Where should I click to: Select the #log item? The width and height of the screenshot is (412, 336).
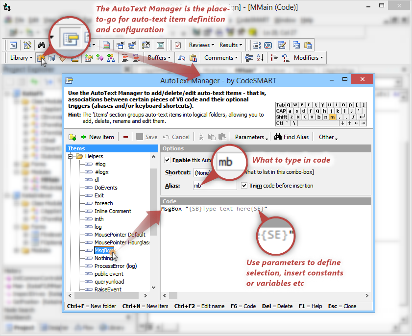coord(100,164)
